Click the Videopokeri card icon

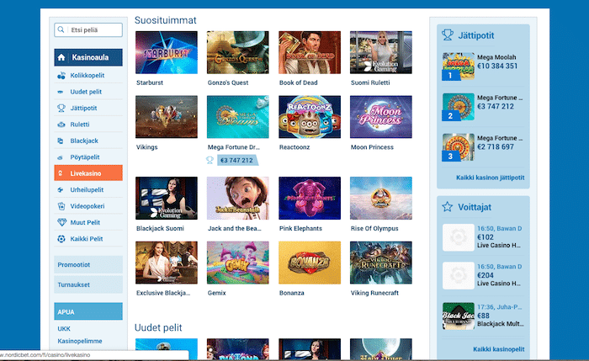(61, 206)
